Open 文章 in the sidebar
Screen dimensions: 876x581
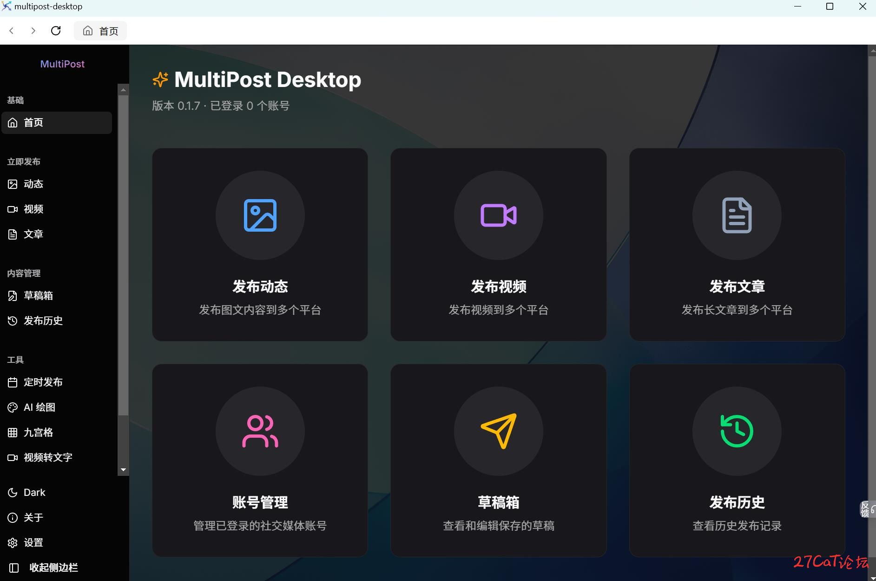point(57,234)
